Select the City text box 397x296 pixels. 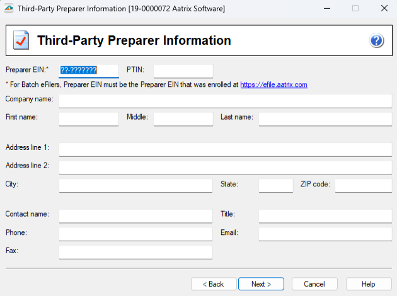pyautogui.click(x=135, y=185)
